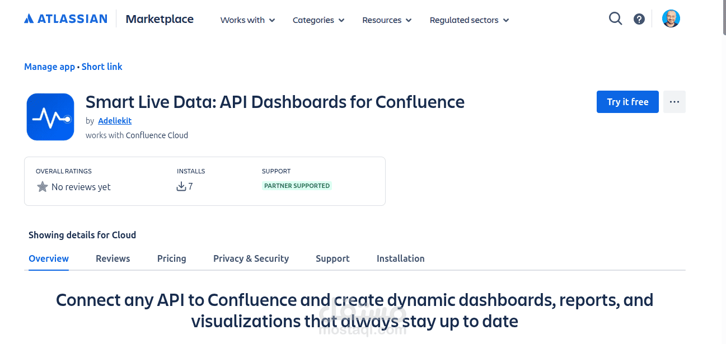Expand the Regulated sectors dropdown
The height and width of the screenshot is (344, 726).
(x=469, y=20)
